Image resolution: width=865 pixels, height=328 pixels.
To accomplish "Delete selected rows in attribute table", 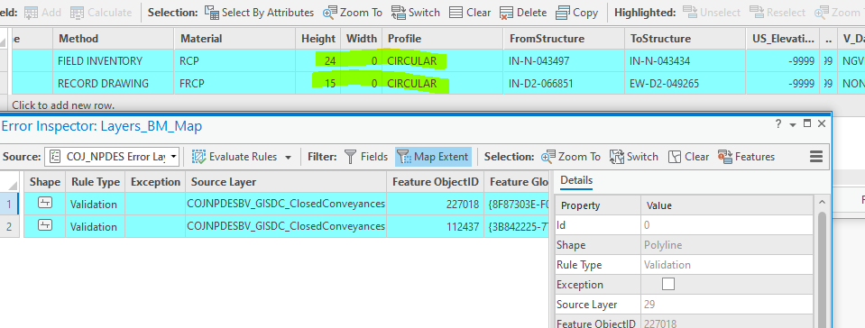I will click(523, 12).
